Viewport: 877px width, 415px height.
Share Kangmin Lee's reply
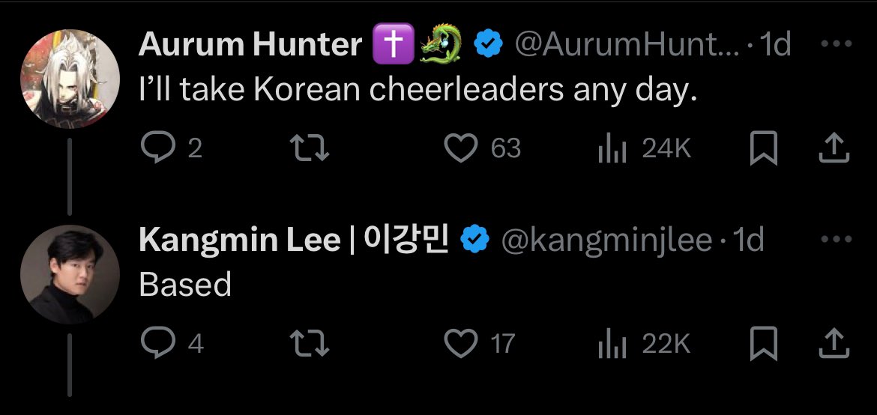pos(834,344)
